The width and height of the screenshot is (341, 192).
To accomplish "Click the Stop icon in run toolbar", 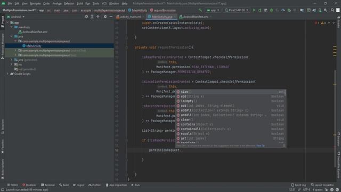I will tap(295, 10).
